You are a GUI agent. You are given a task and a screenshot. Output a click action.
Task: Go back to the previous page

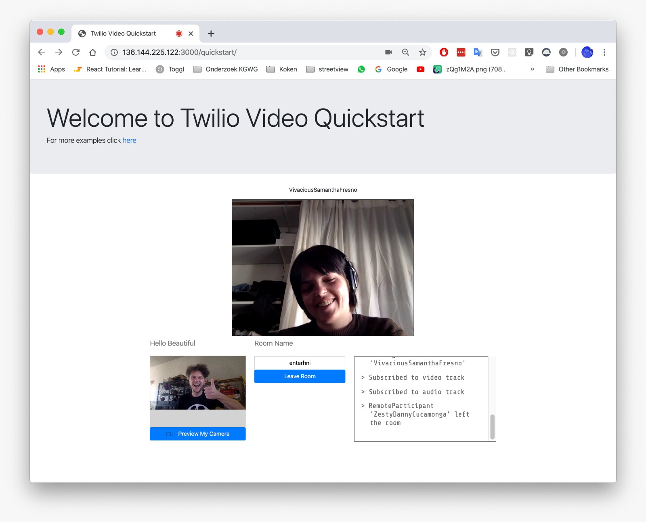(42, 52)
